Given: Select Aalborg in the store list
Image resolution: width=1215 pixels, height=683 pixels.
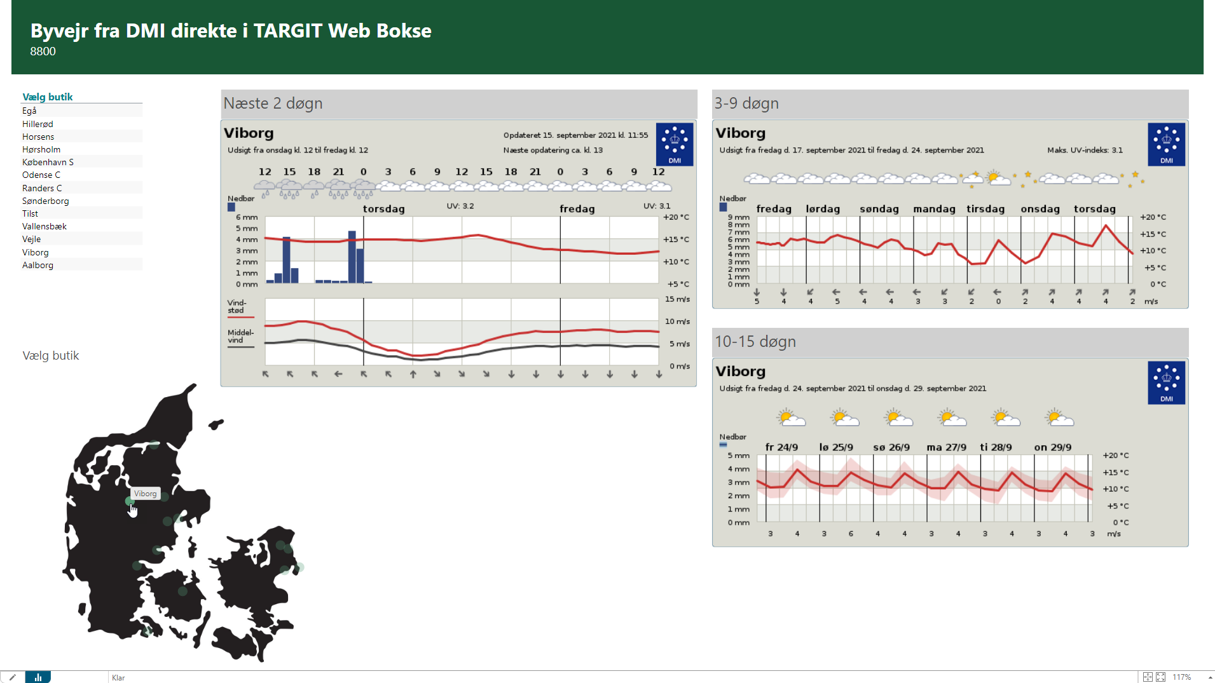Looking at the screenshot, I should (x=38, y=265).
